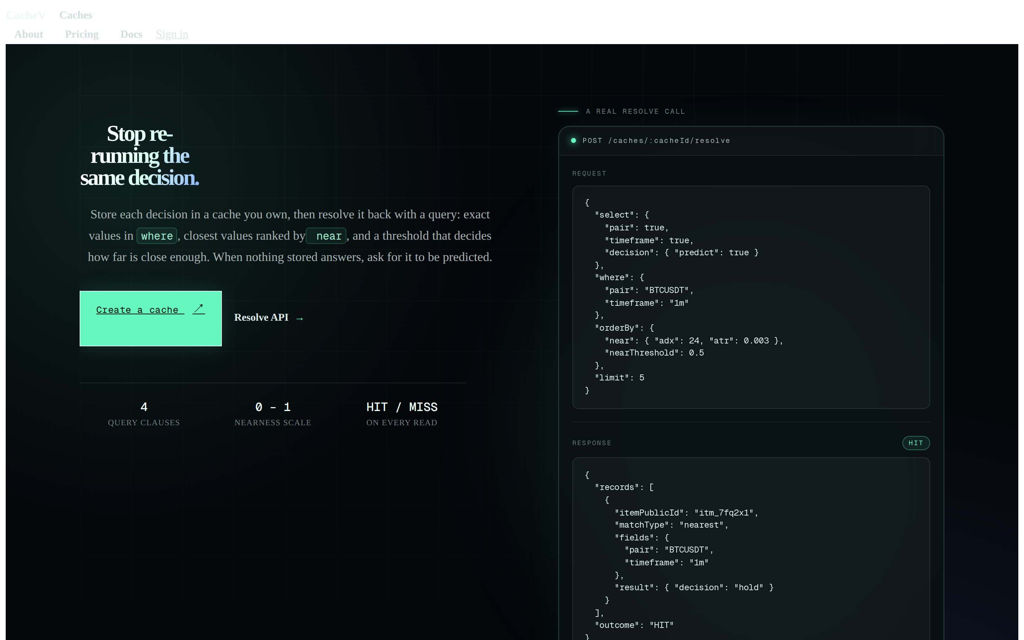Click inside the request JSON code block
The width and height of the screenshot is (1024, 640).
(751, 297)
